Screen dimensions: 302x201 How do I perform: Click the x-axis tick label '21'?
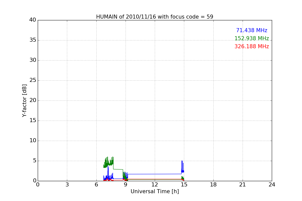tap(243, 185)
